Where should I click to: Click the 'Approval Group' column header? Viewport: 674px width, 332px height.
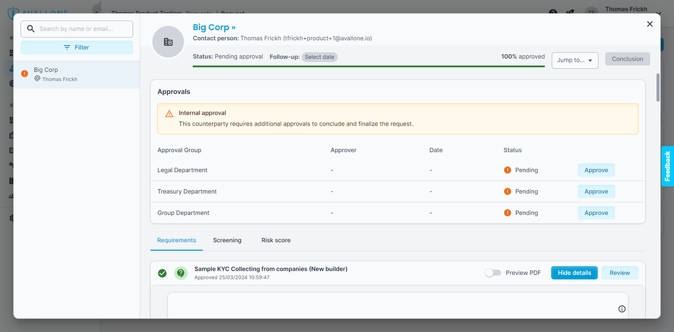[x=179, y=151]
